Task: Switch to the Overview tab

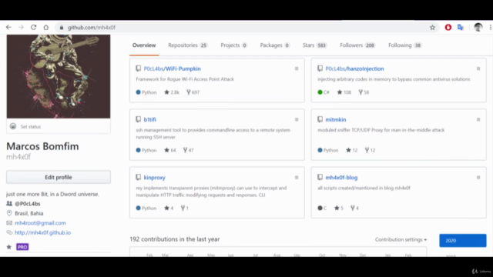Action: click(144, 45)
